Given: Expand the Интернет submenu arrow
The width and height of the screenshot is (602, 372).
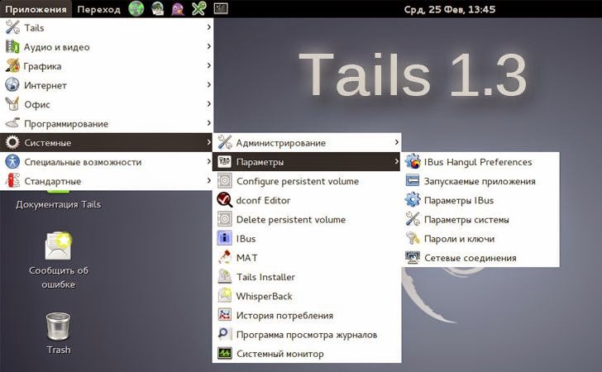Looking at the screenshot, I should coord(208,84).
